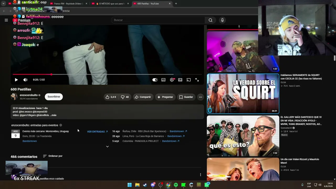Enter fullscreen on the video player
The height and width of the screenshot is (189, 336).
[197, 80]
